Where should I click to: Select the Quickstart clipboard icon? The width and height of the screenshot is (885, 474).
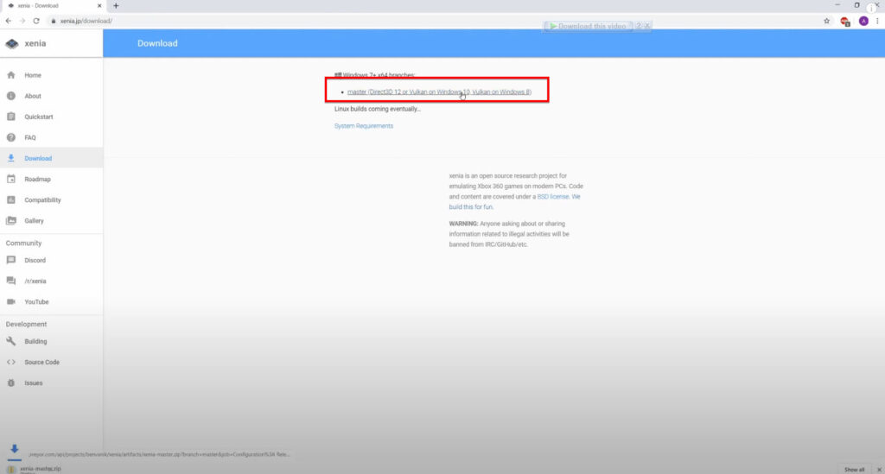pyautogui.click(x=11, y=117)
